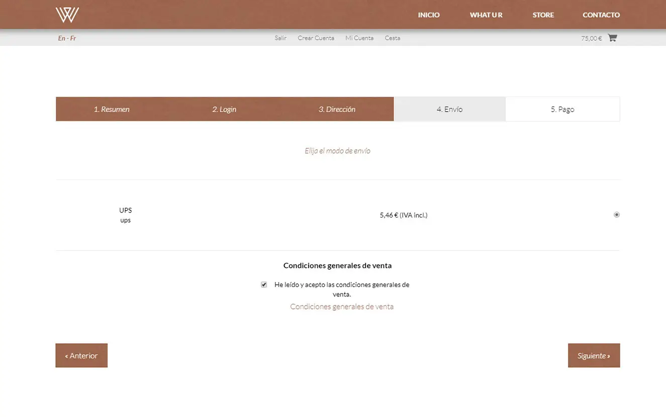Select the UPS shipping radio button
The height and width of the screenshot is (417, 666).
point(616,215)
